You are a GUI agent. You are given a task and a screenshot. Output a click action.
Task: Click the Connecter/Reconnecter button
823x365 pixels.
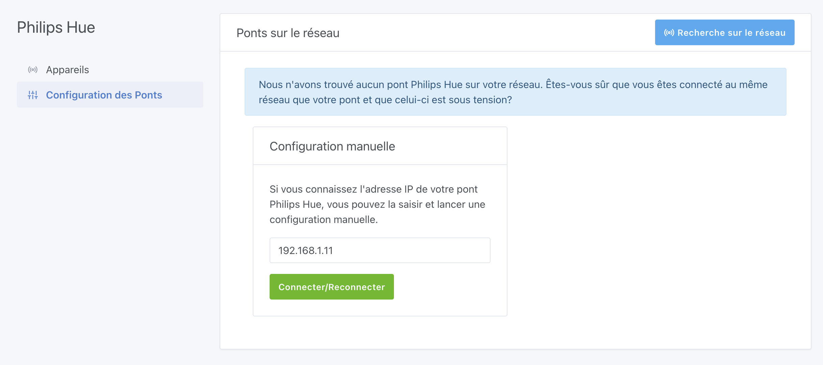coord(331,287)
